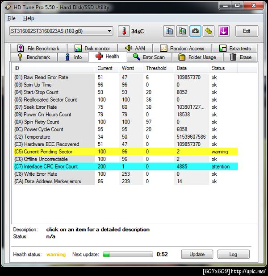Click the Health status warning text
The height and width of the screenshot is (276, 268).
pos(56,254)
